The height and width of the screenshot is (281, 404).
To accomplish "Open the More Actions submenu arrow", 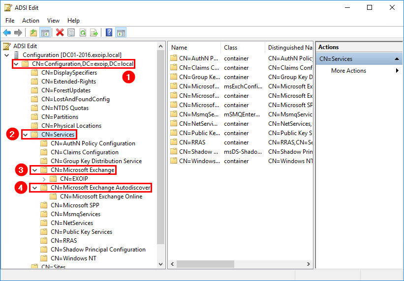I will coord(397,71).
